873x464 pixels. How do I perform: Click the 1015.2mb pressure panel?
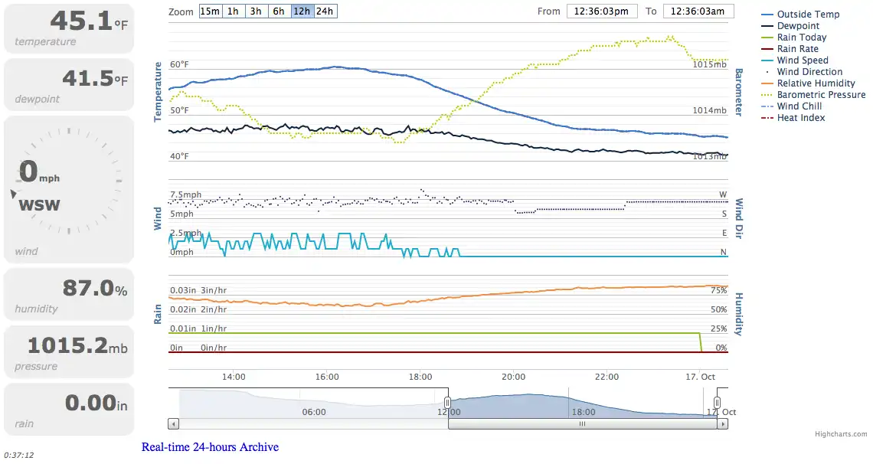[x=69, y=351]
